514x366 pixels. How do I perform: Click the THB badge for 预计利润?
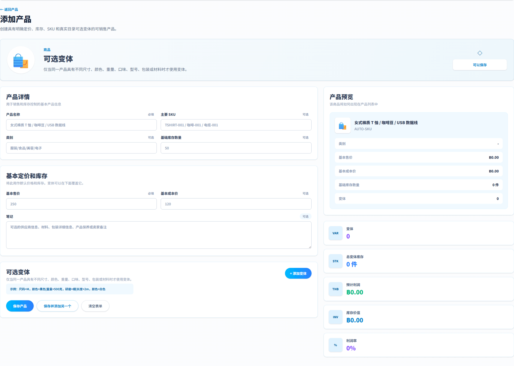(x=335, y=289)
